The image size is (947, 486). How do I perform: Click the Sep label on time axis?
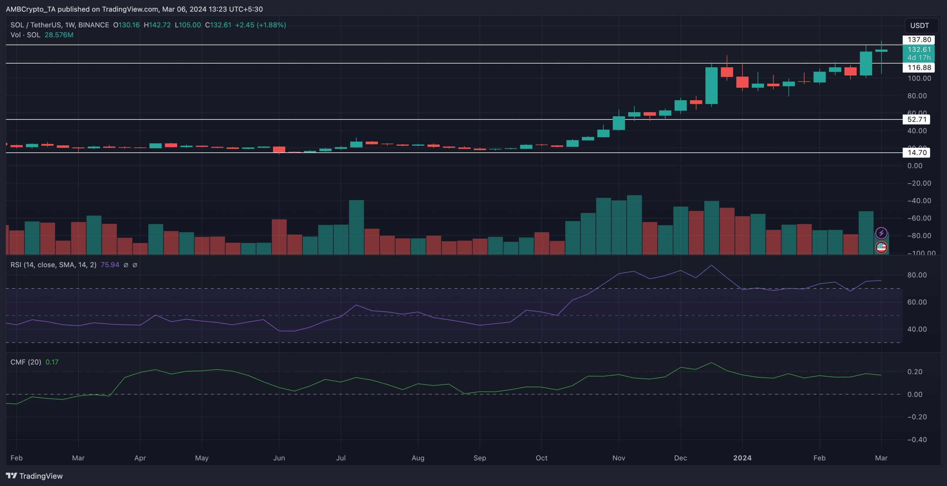(480, 458)
